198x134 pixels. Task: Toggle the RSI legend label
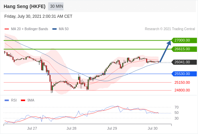(14, 100)
